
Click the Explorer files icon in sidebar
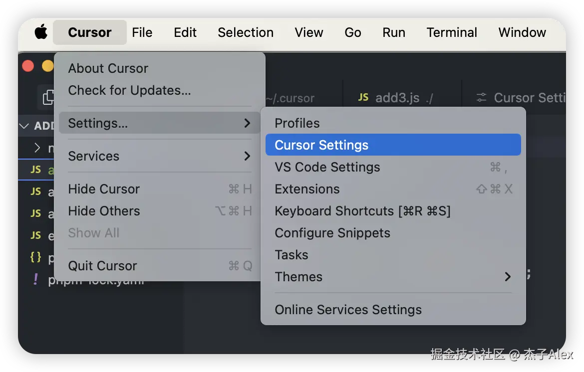pos(48,97)
